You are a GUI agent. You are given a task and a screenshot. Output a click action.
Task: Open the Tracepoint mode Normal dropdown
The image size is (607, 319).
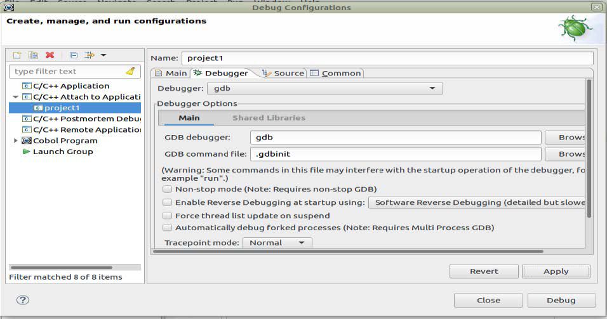coord(277,243)
